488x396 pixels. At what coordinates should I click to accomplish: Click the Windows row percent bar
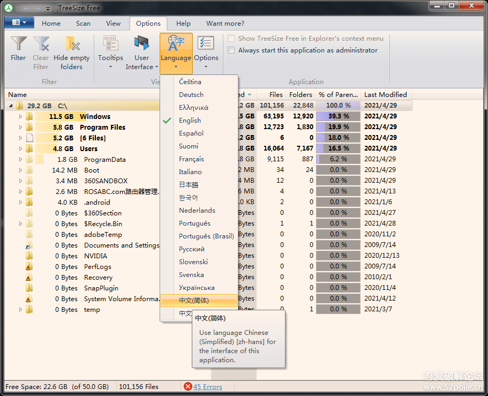tap(338, 117)
